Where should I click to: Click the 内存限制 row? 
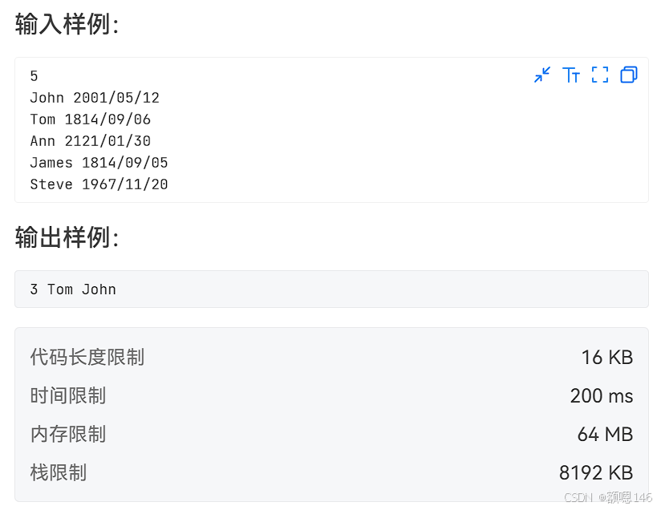(67, 434)
